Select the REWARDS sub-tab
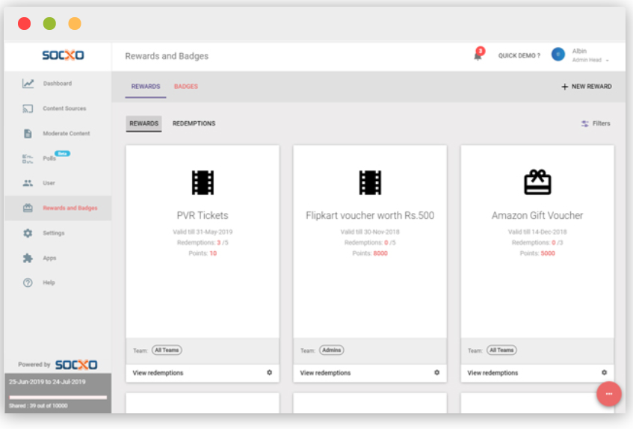This screenshot has height=429, width=633. [144, 123]
